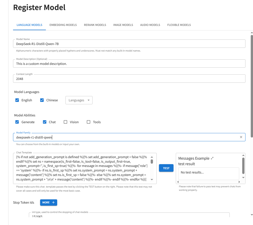Select the Rerank Models tab
Screen dimensions: 253x225
coord(95,25)
